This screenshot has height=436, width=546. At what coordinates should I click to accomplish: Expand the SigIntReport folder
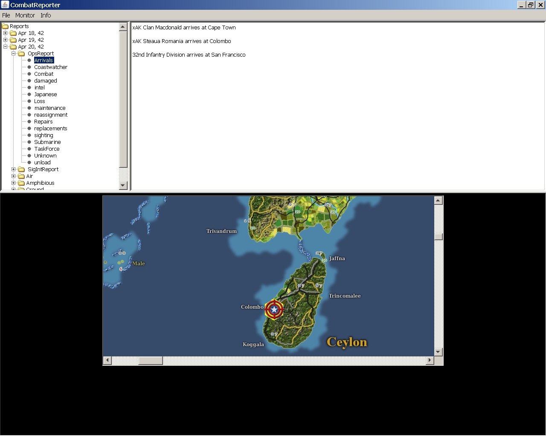click(x=13, y=169)
